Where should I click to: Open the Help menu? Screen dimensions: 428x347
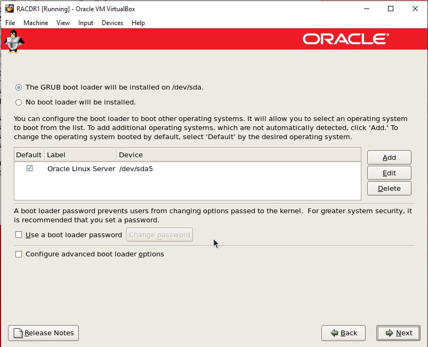pos(138,23)
